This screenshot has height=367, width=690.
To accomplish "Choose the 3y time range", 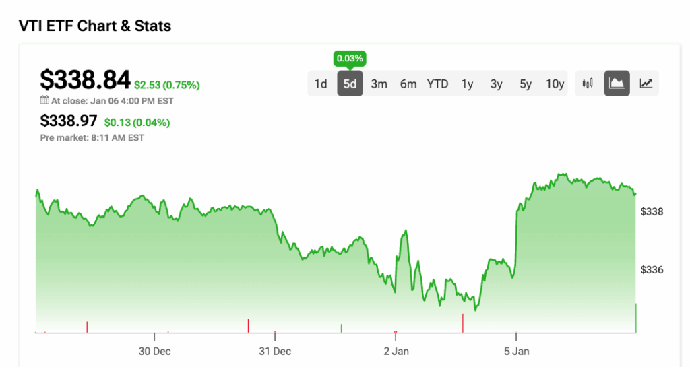I will click(496, 84).
